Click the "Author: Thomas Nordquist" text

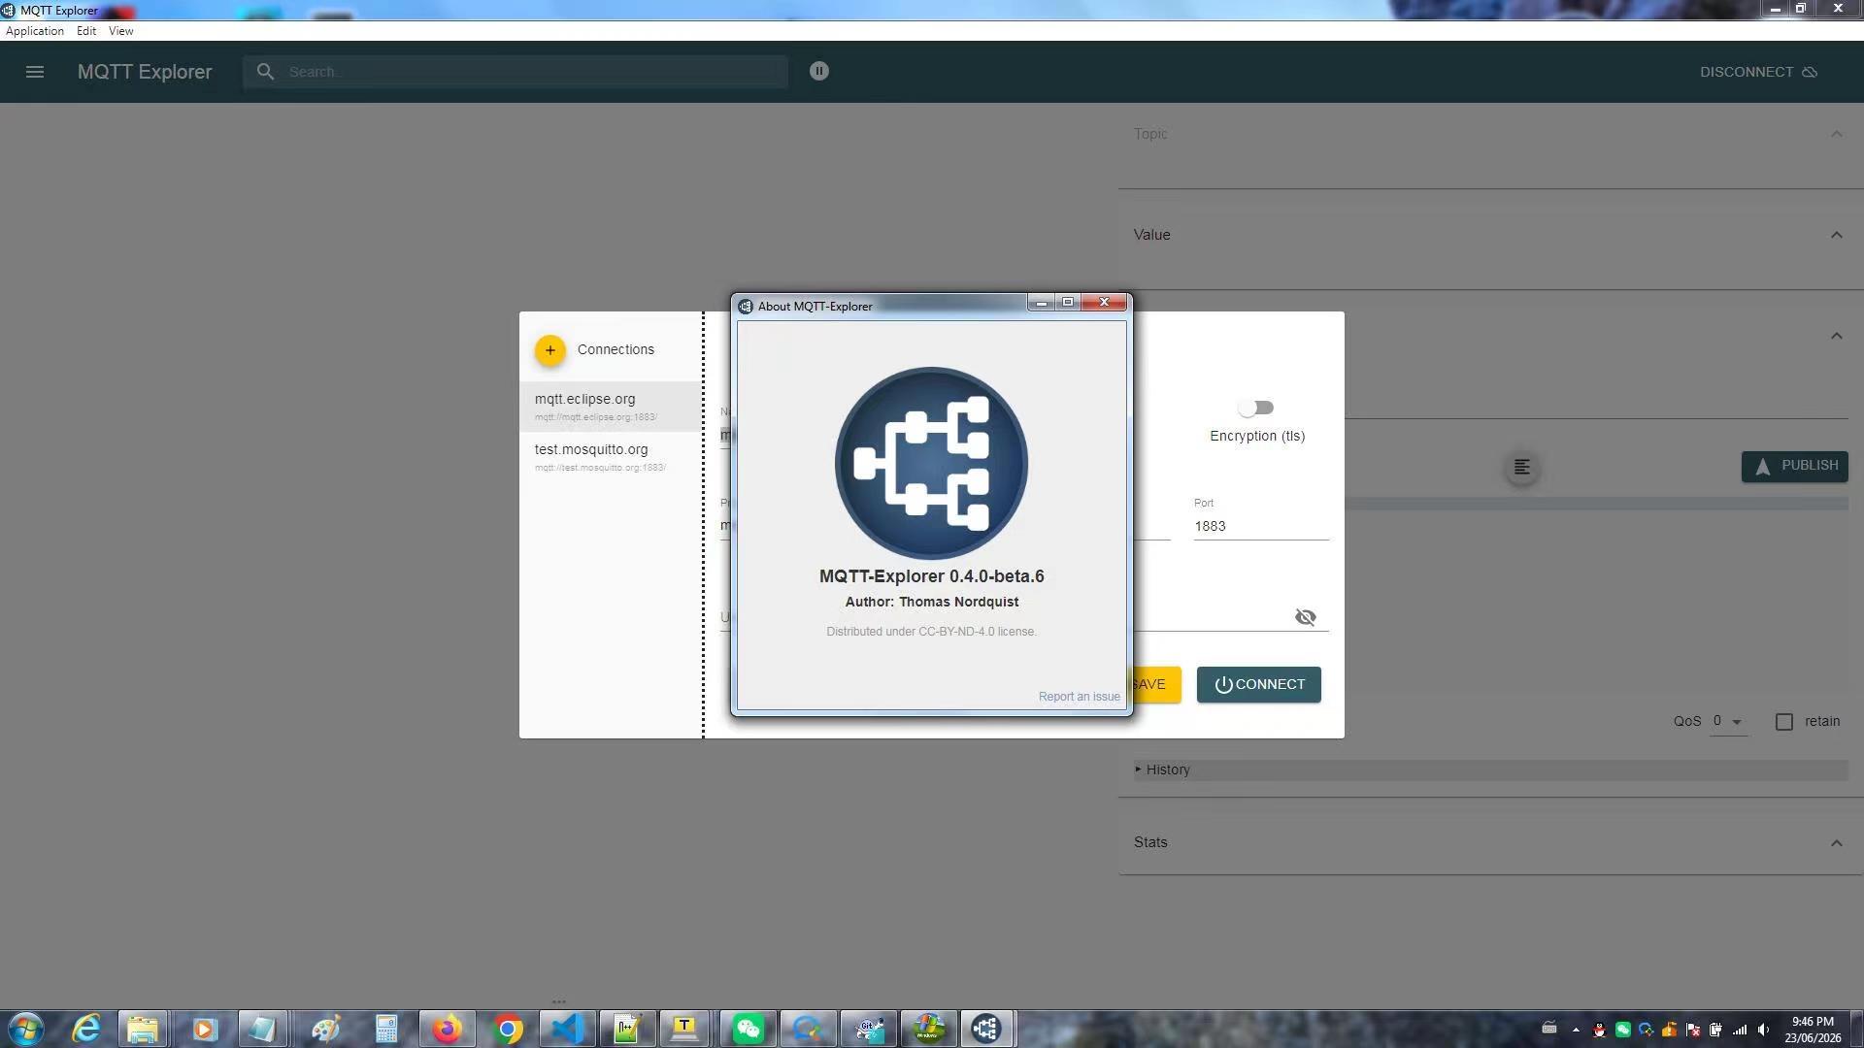(931, 603)
